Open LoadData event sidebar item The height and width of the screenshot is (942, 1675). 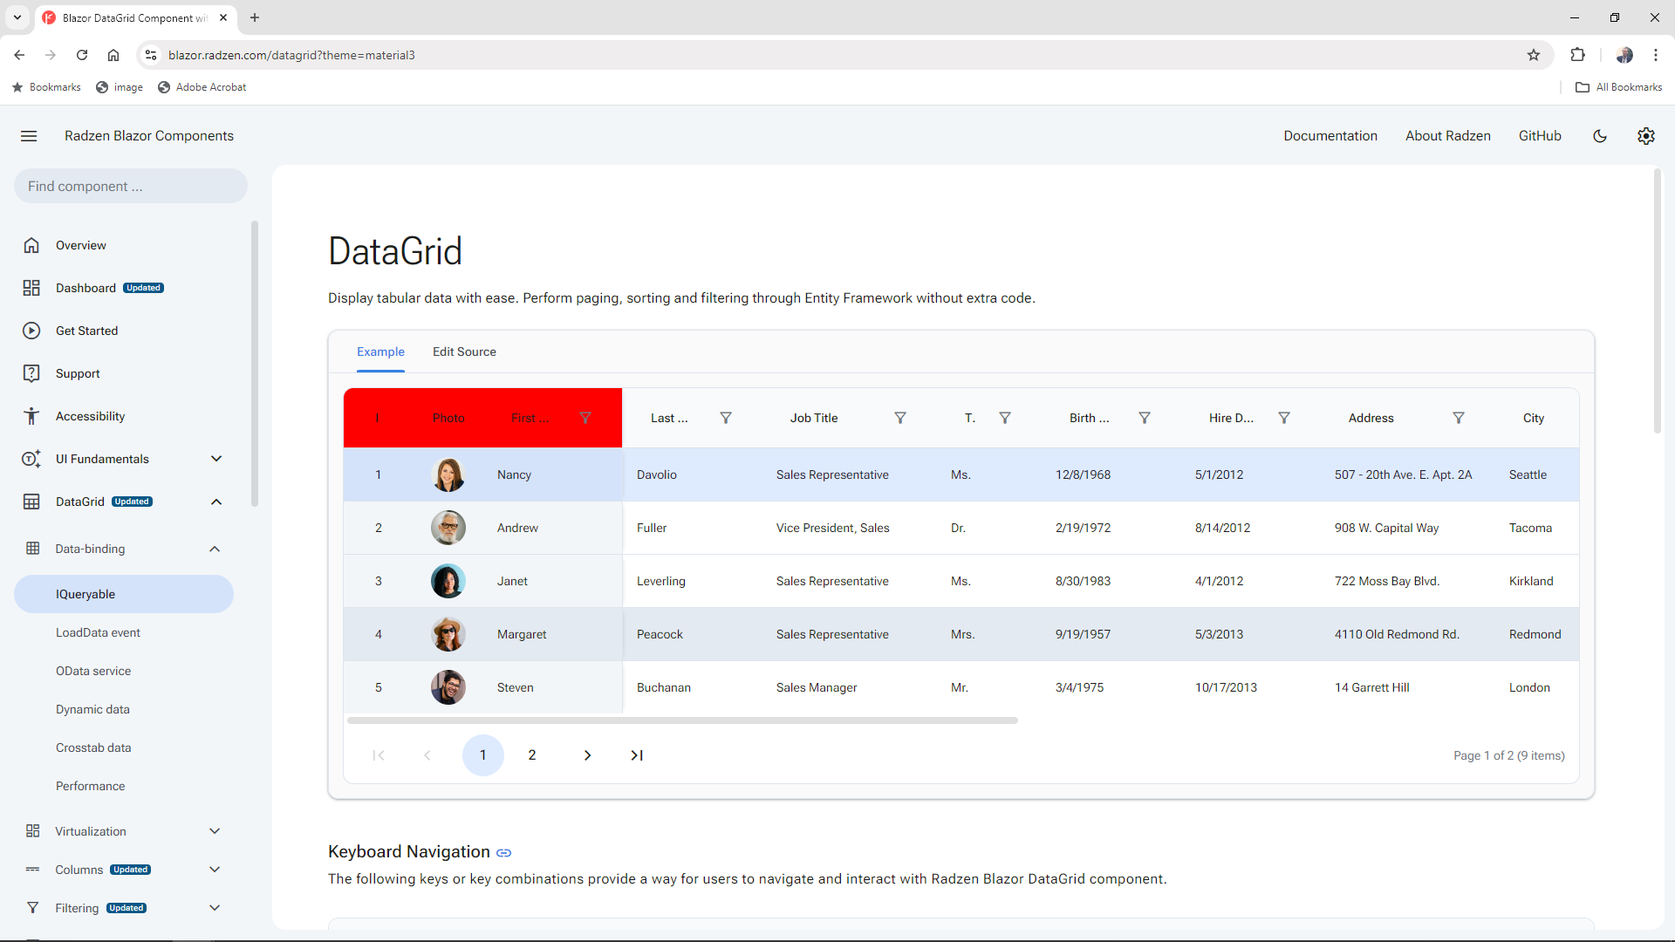tap(98, 632)
